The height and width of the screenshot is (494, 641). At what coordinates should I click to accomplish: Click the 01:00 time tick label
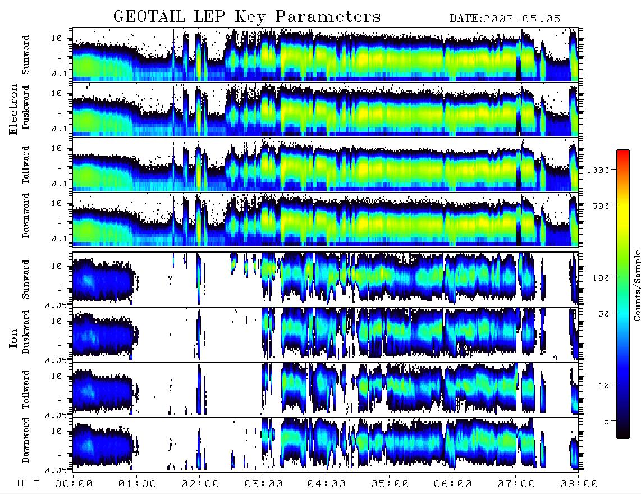tap(138, 484)
